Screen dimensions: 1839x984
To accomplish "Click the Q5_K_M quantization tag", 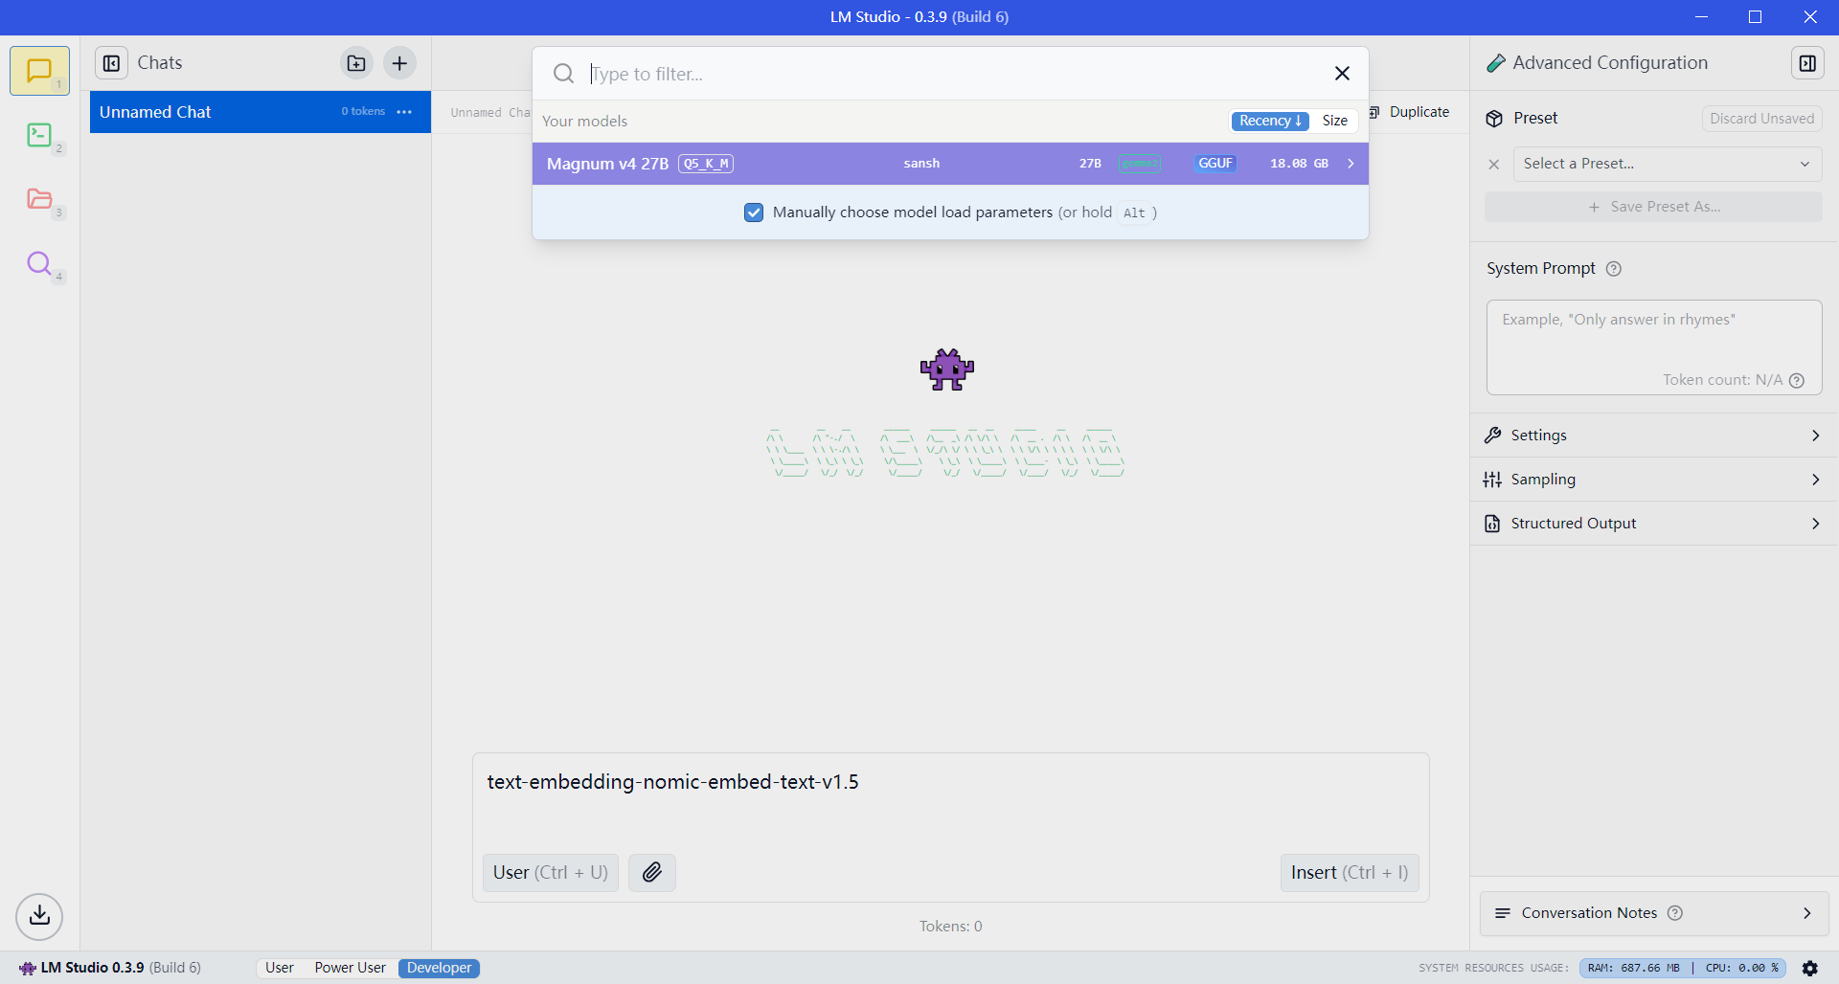I will 706,164.
